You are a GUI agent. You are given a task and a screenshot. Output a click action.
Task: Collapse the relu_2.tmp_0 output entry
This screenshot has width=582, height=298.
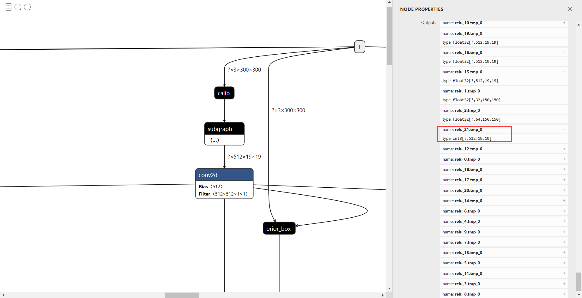[x=564, y=110]
